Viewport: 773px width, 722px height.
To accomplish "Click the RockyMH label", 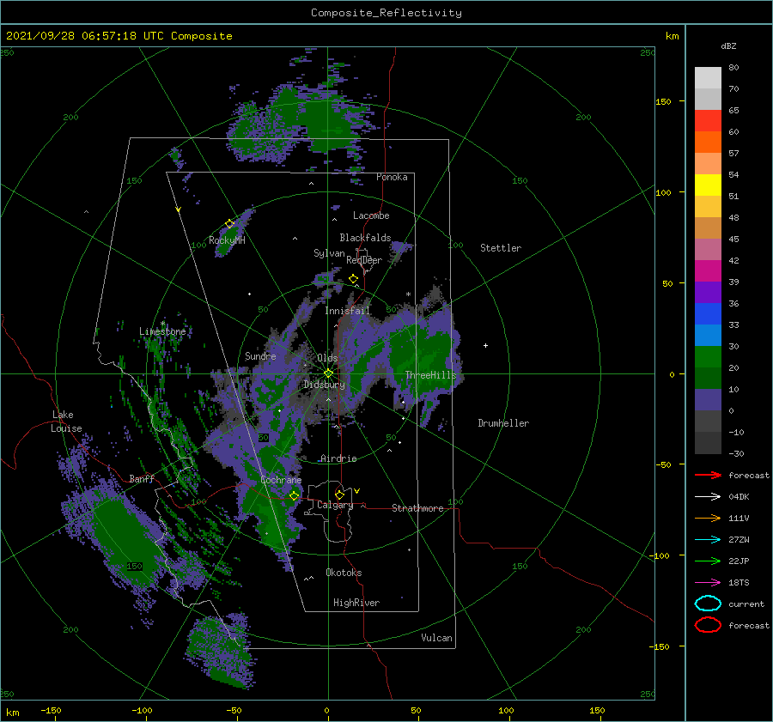I will tap(227, 240).
